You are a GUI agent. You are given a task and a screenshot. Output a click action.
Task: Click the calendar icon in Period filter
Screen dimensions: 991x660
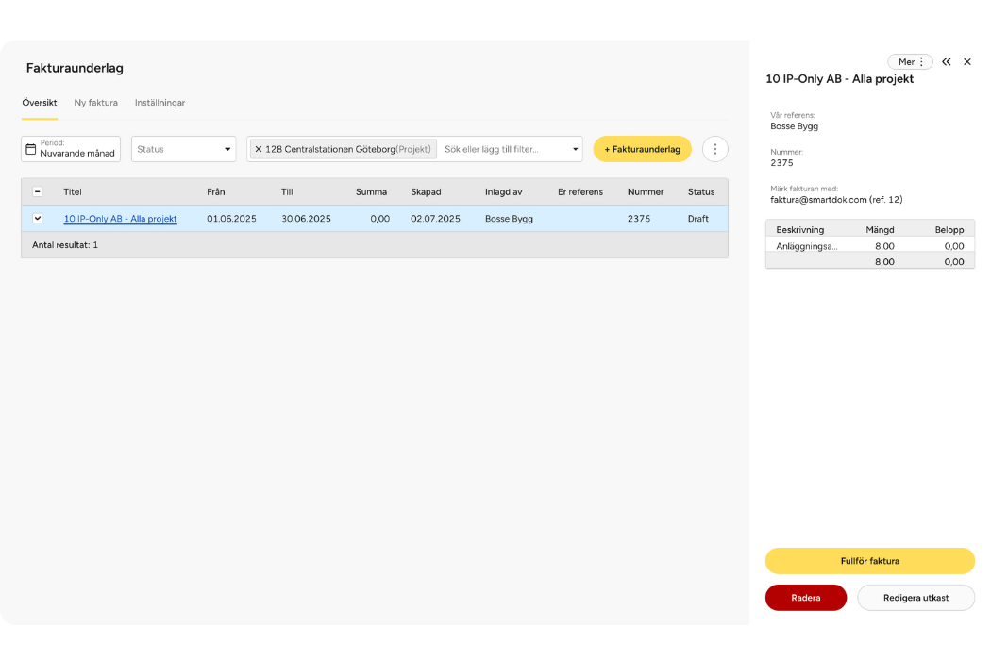pyautogui.click(x=30, y=149)
